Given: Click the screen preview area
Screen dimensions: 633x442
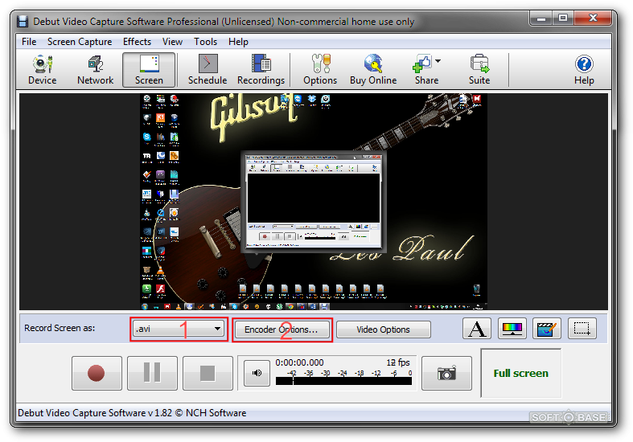Looking at the screenshot, I should pos(313,202).
